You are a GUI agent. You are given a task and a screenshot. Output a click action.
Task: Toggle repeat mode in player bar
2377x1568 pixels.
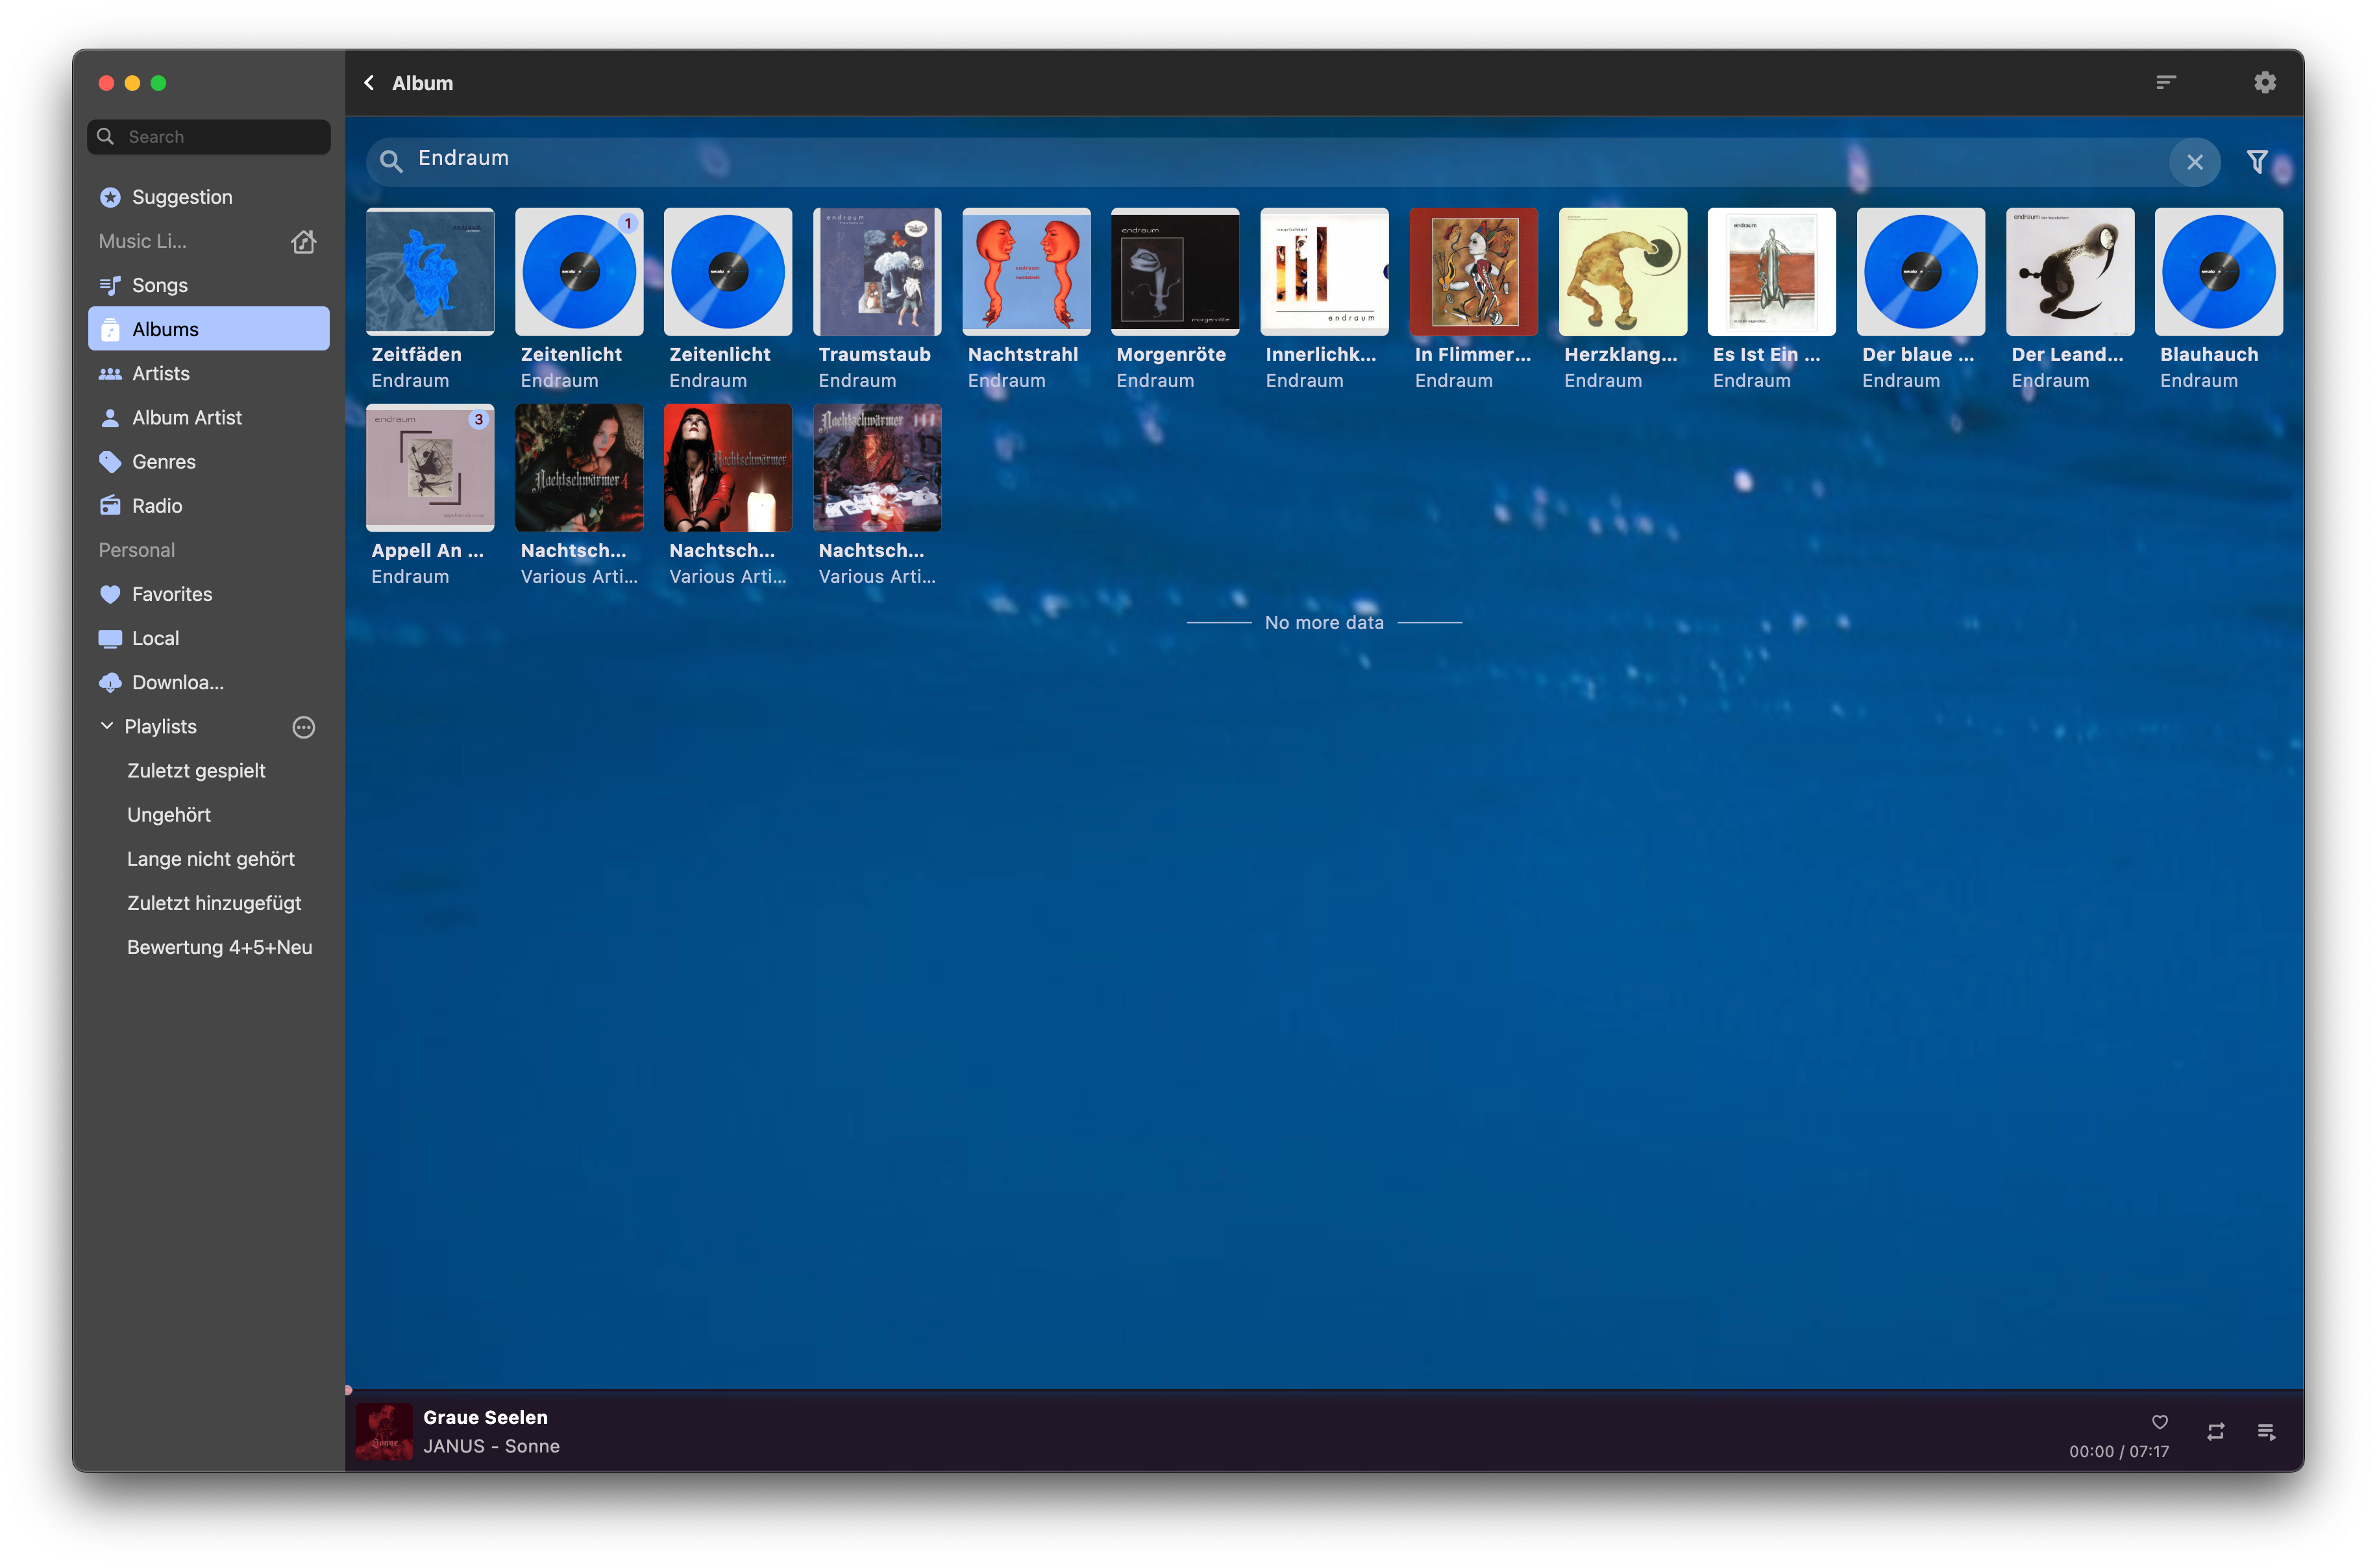[2216, 1432]
